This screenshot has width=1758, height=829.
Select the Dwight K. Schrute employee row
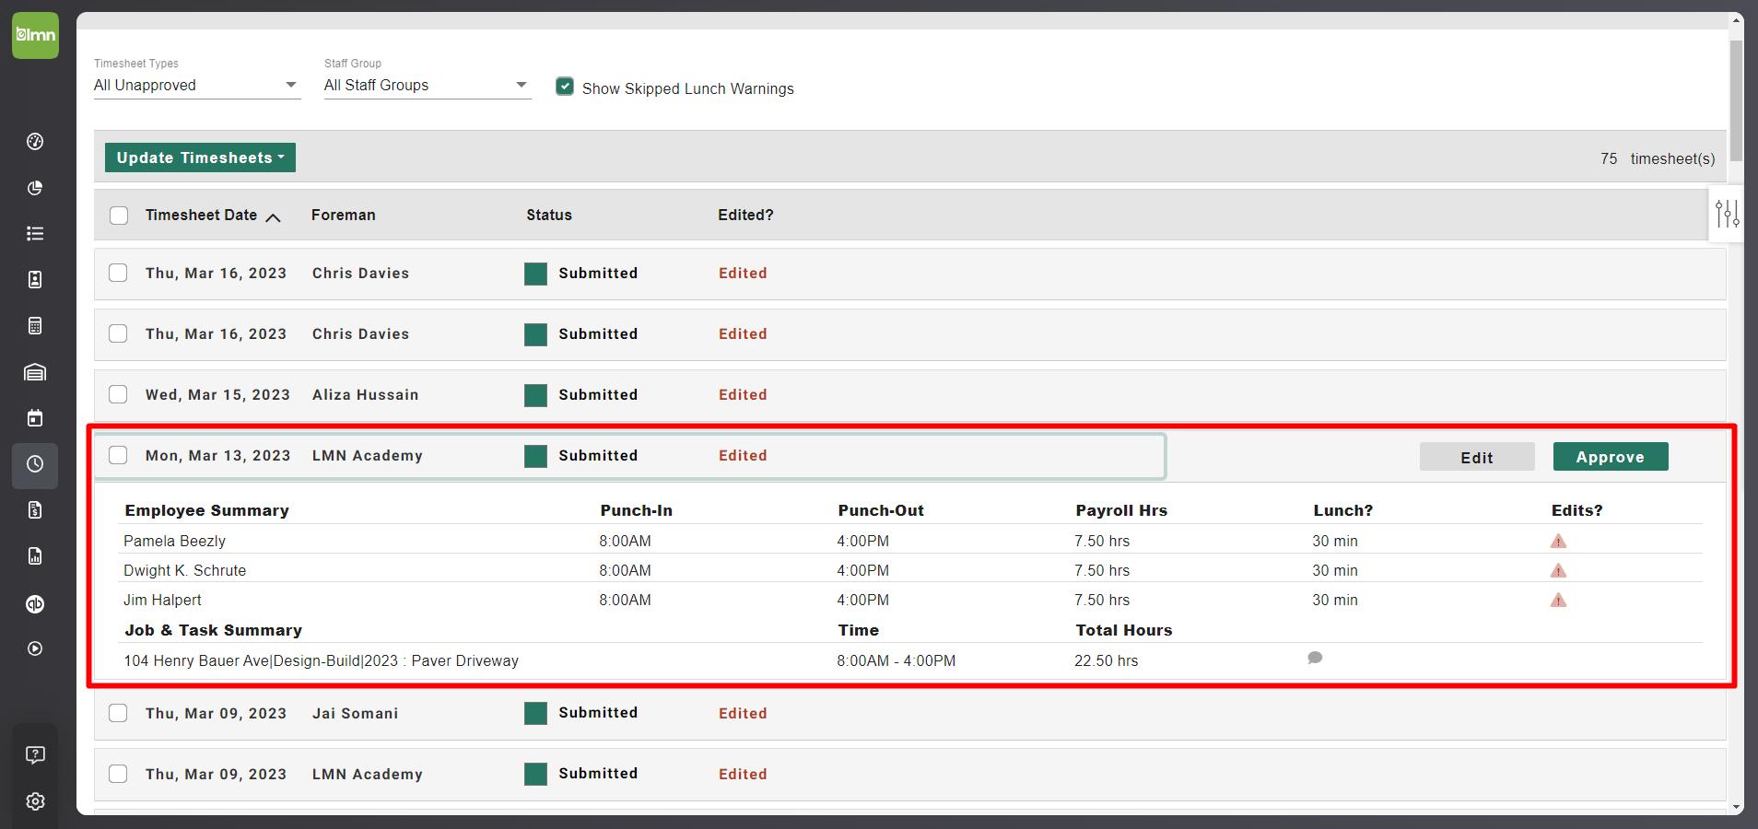coord(912,570)
